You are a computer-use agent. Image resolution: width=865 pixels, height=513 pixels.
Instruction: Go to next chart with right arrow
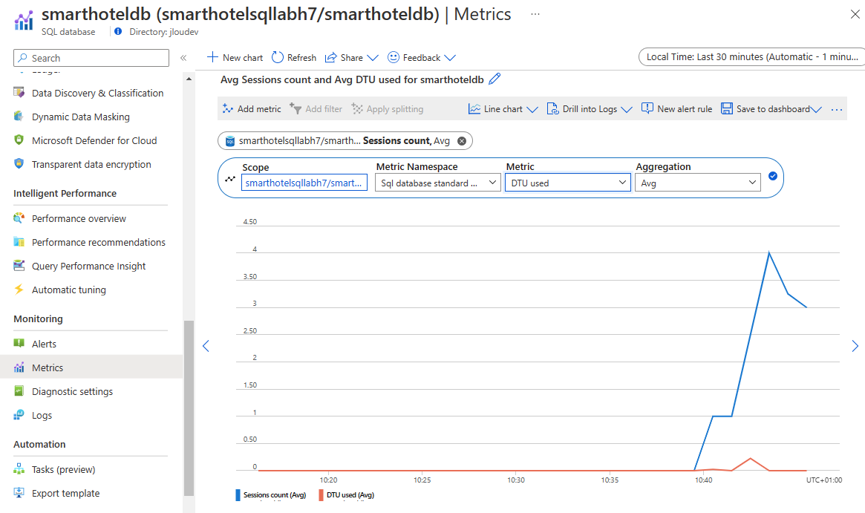(x=855, y=346)
